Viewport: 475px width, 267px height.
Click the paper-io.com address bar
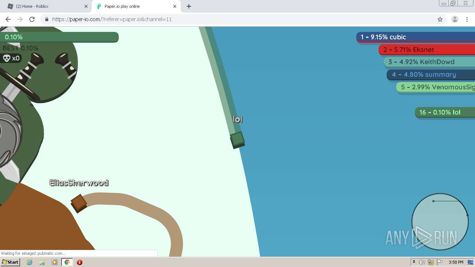[237, 19]
